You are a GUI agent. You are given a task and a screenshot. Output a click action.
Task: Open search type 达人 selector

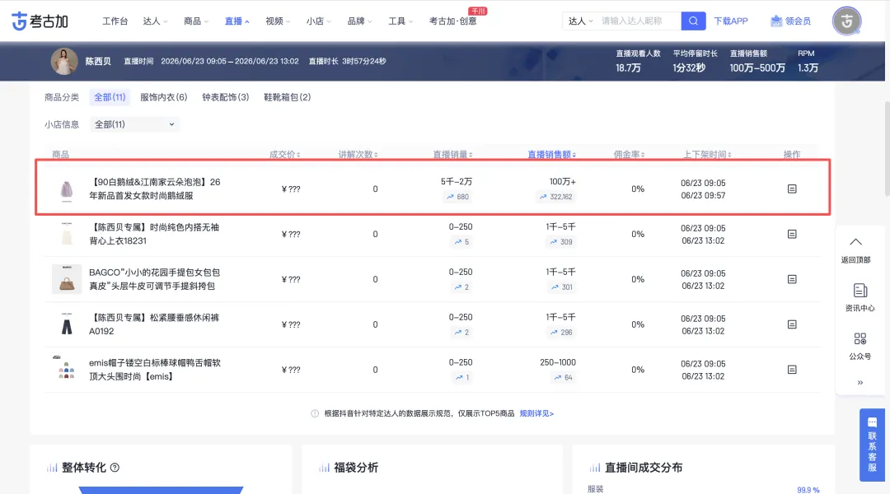tap(581, 21)
